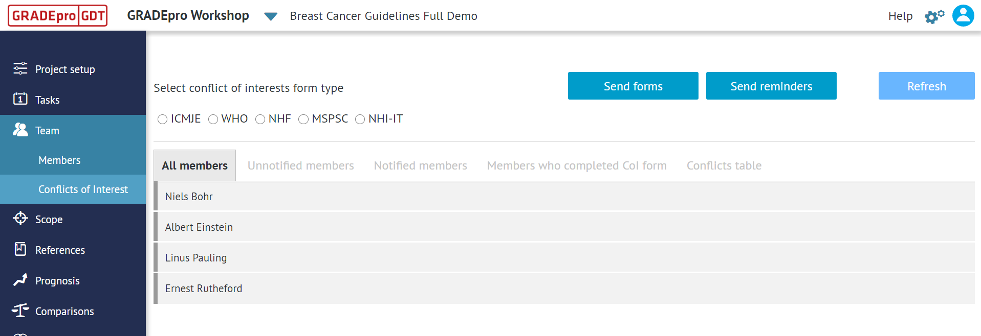Screen dimensions: 981x336
Task: Open Project setup from the sidebar
Action: point(20,69)
